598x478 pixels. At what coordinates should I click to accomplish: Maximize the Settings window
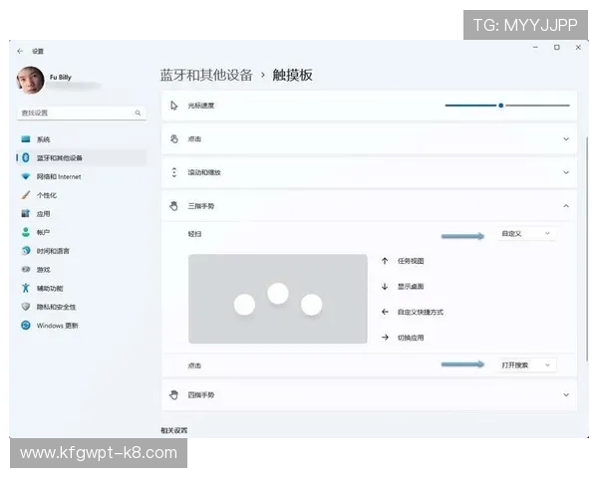tap(557, 47)
